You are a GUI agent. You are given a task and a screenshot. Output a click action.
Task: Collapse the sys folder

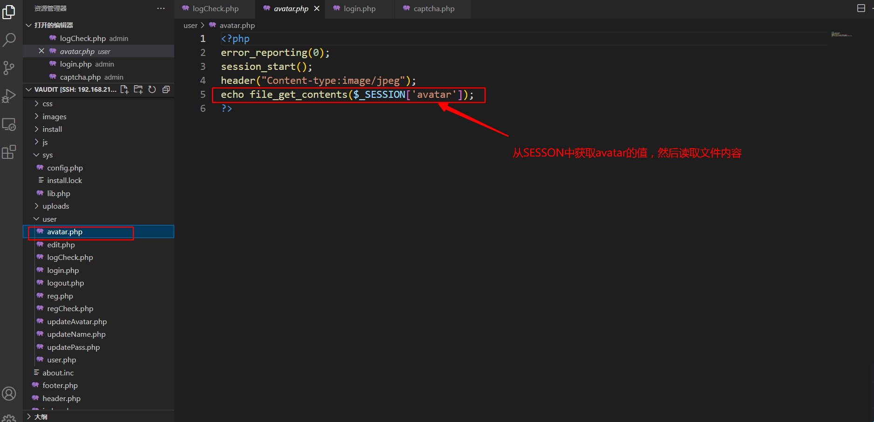point(98,155)
